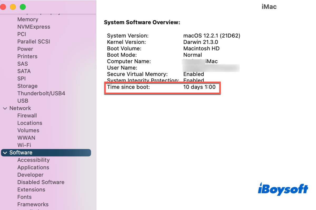Viewport: 316px width, 210px height.
Task: Select the Network category label
Action: point(20,108)
